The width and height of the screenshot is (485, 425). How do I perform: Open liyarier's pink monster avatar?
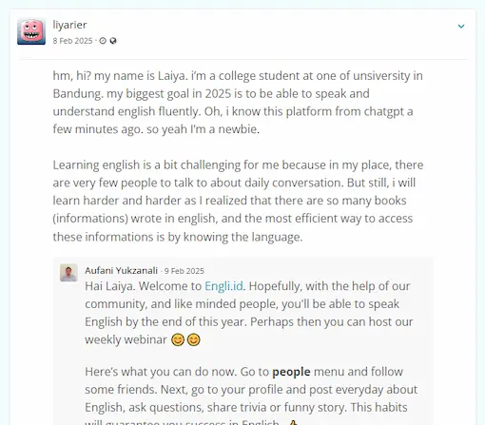(31, 31)
